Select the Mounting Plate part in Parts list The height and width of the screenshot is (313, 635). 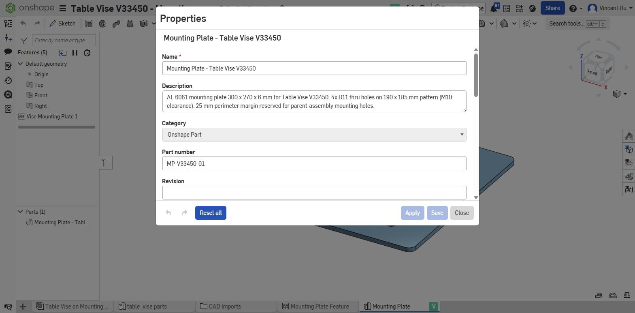point(58,222)
